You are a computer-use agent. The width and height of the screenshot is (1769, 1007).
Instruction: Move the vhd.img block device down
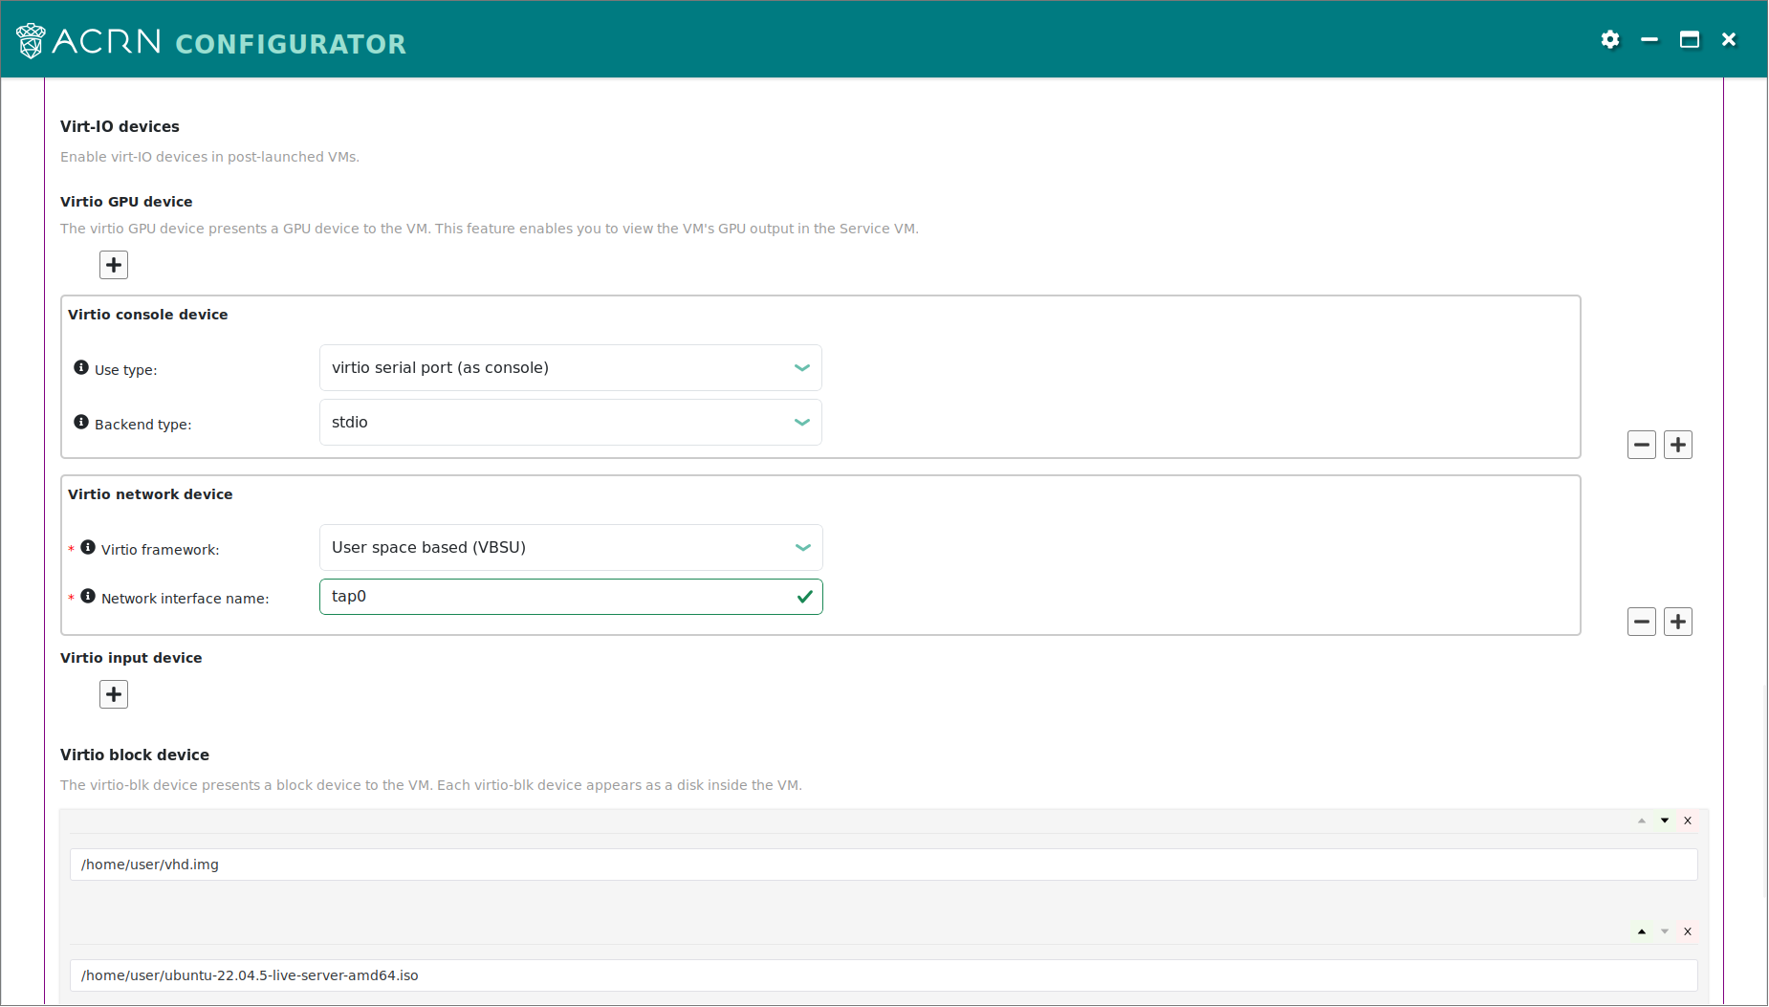1664,821
